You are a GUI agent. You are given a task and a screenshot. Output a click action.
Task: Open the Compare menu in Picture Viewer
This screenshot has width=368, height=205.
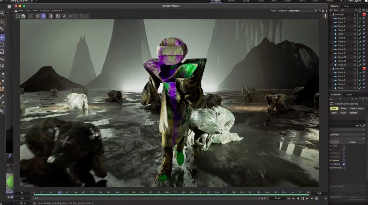point(45,11)
